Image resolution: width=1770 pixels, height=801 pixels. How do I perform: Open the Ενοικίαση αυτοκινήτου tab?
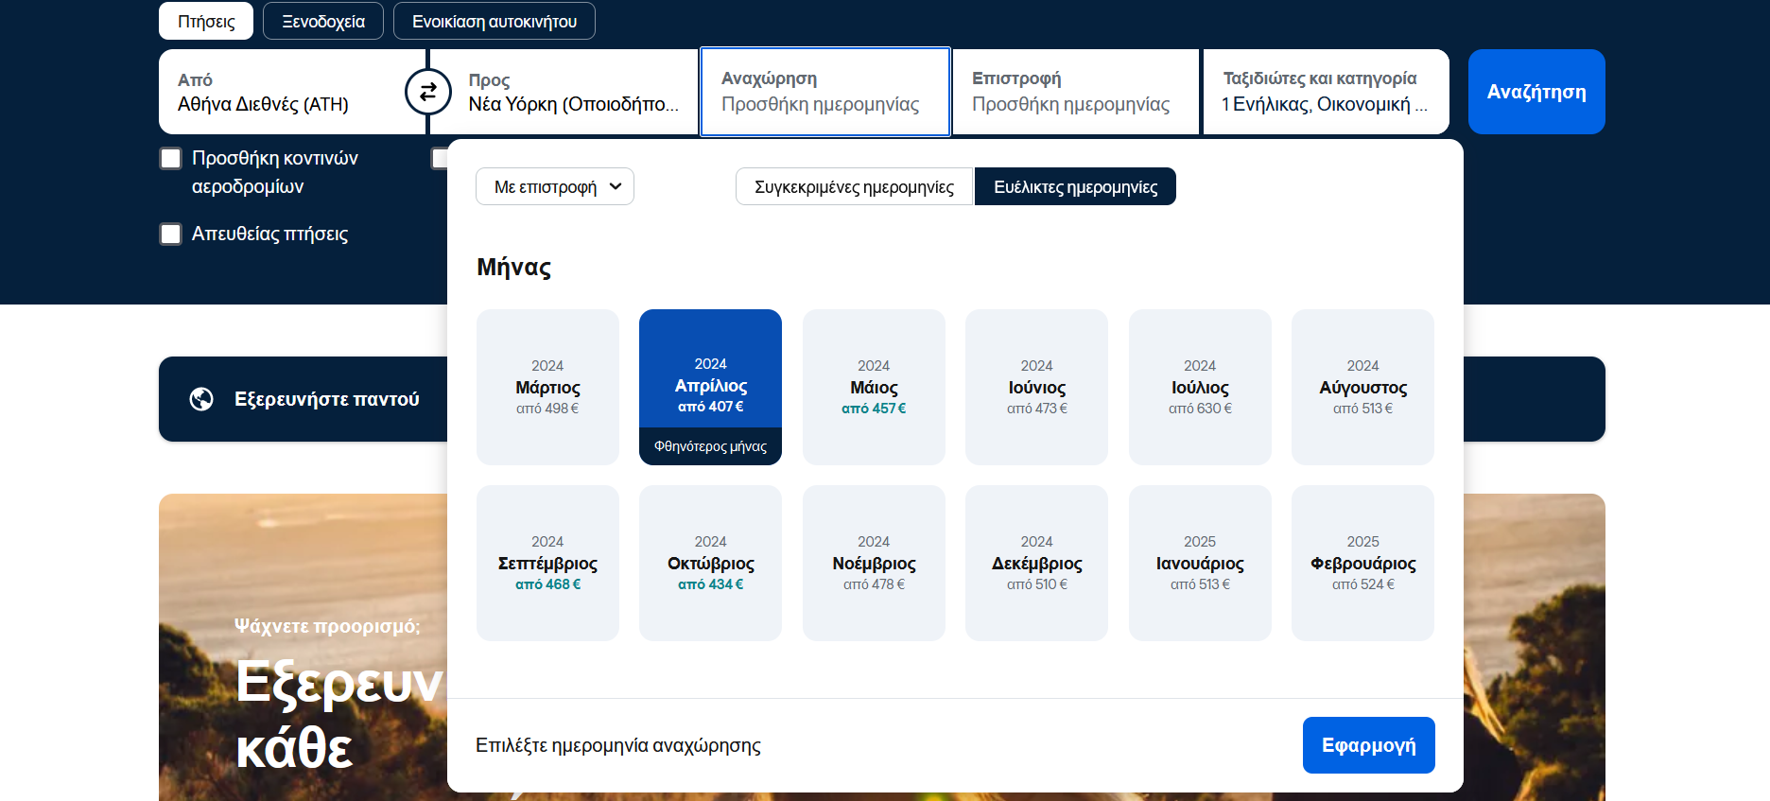coord(495,21)
